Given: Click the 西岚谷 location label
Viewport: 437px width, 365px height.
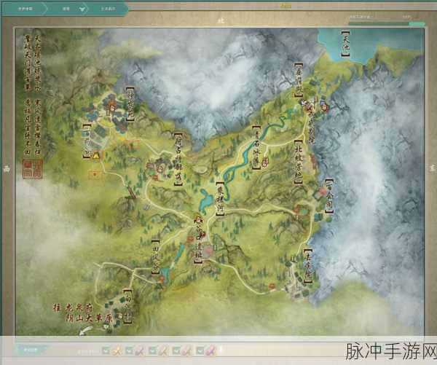Looking at the screenshot, I should point(155,256).
